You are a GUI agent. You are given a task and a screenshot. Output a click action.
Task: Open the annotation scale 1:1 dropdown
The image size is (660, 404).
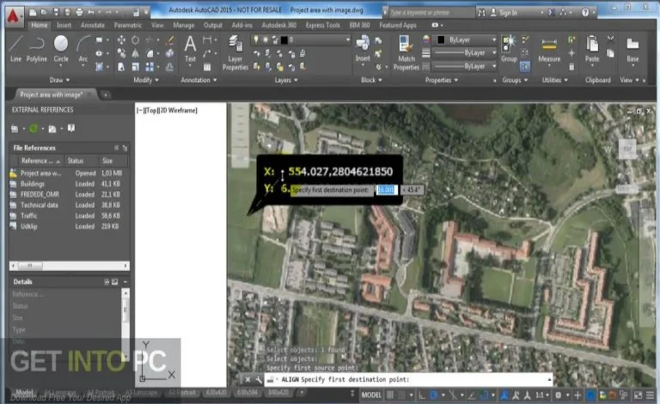[x=541, y=395]
